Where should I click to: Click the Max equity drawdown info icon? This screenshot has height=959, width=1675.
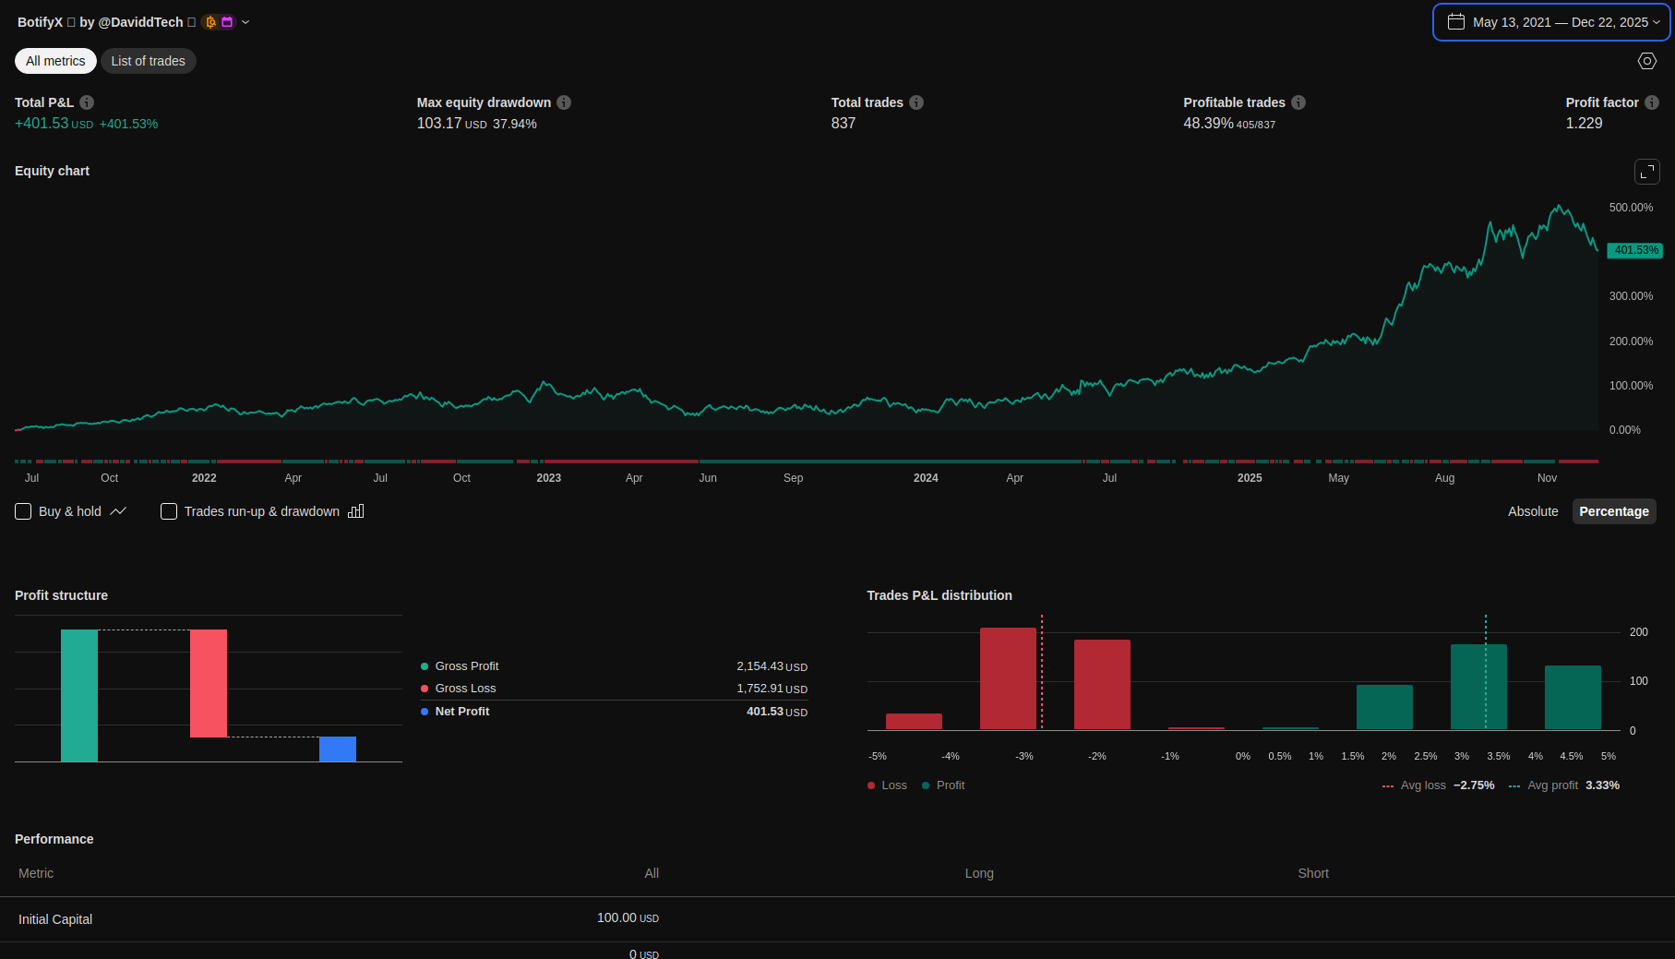click(x=564, y=102)
